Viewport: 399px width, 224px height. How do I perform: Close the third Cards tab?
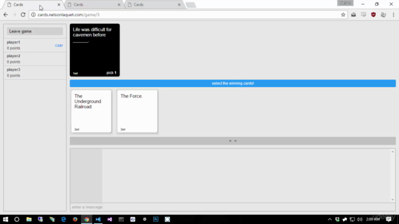(x=179, y=4)
